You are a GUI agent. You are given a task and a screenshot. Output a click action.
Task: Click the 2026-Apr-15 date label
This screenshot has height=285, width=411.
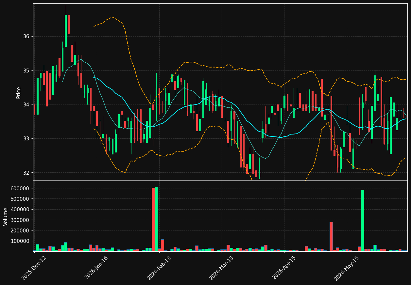point(284,268)
